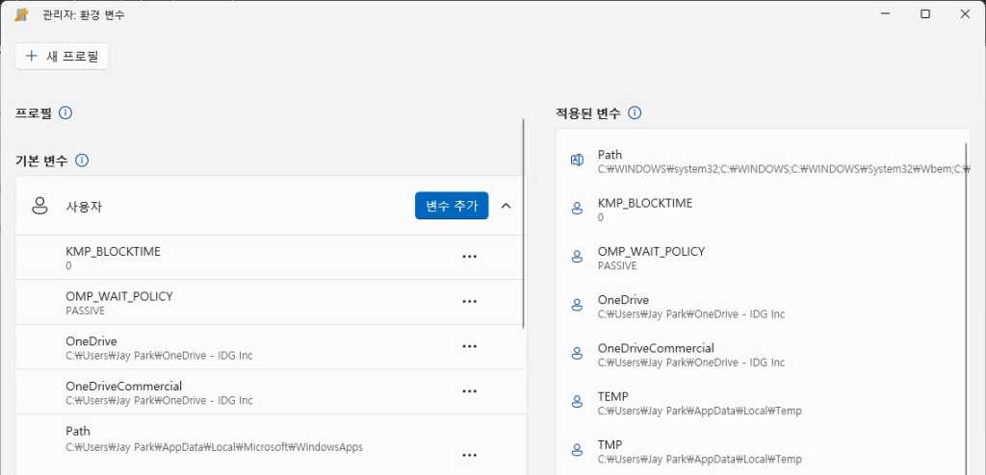The height and width of the screenshot is (475, 986).
Task: Create a new profile with 새 프로필
Action: pyautogui.click(x=62, y=57)
